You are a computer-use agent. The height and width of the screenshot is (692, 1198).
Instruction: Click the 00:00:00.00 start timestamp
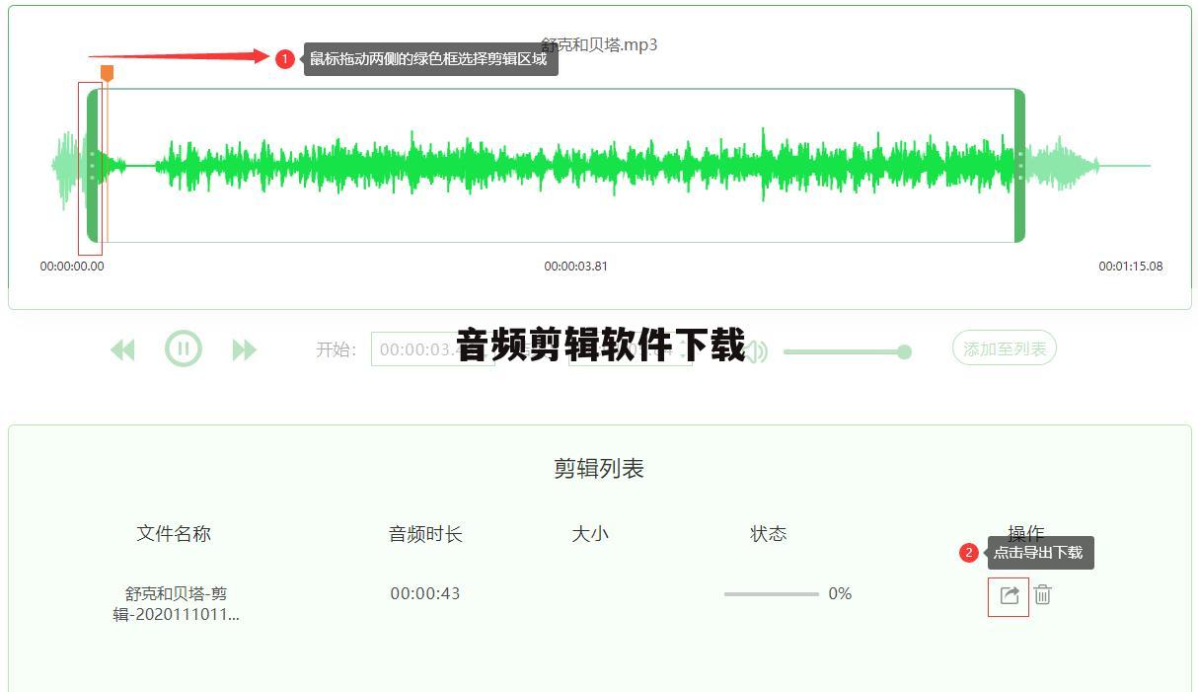pyautogui.click(x=72, y=267)
